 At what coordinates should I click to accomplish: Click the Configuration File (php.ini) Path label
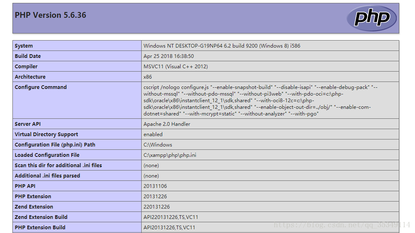click(55, 145)
